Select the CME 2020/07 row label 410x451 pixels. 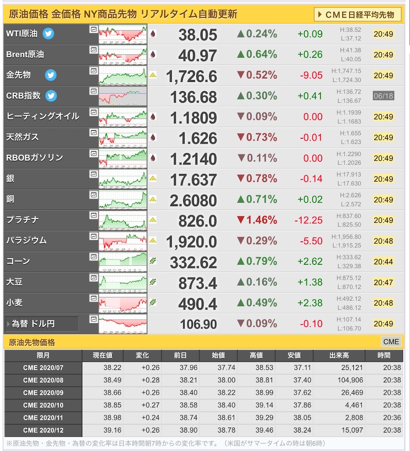click(43, 368)
